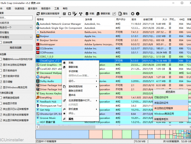Click the 卸载 uninstall toolbar icon
The image size is (191, 144).
[x=87, y=14]
